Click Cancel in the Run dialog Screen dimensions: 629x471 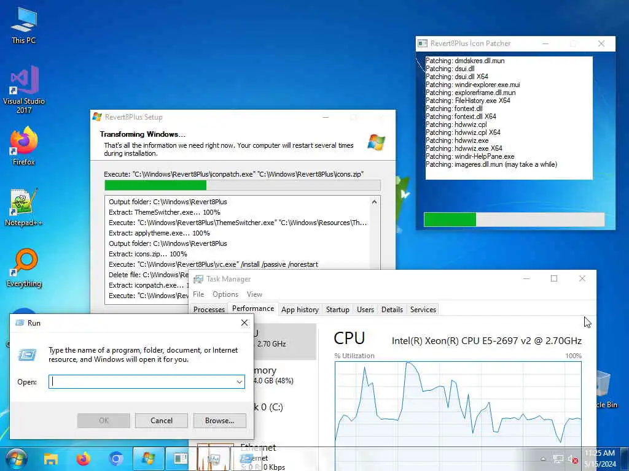click(162, 421)
